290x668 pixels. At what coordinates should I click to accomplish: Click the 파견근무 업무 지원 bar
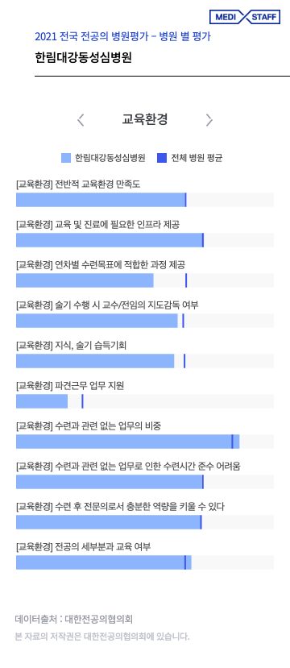click(145, 401)
